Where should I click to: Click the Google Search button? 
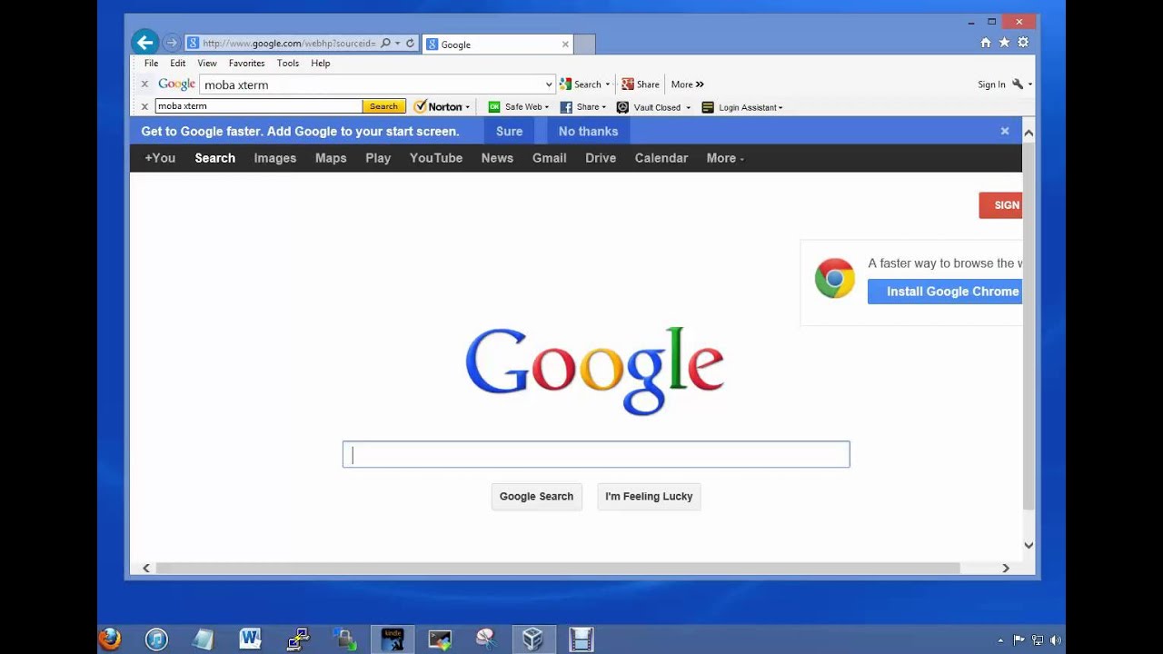(x=536, y=496)
